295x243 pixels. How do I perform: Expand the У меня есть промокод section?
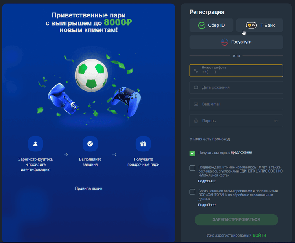click(210, 139)
